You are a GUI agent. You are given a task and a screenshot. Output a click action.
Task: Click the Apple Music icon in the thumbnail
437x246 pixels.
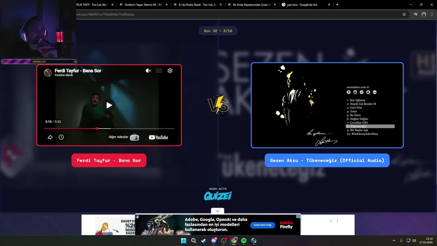point(368,92)
